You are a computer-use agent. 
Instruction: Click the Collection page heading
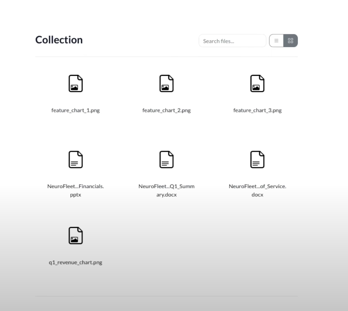tap(59, 40)
